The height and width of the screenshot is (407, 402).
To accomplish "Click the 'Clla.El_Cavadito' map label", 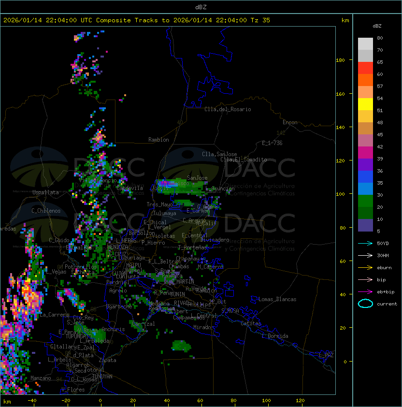I will 244,160.
